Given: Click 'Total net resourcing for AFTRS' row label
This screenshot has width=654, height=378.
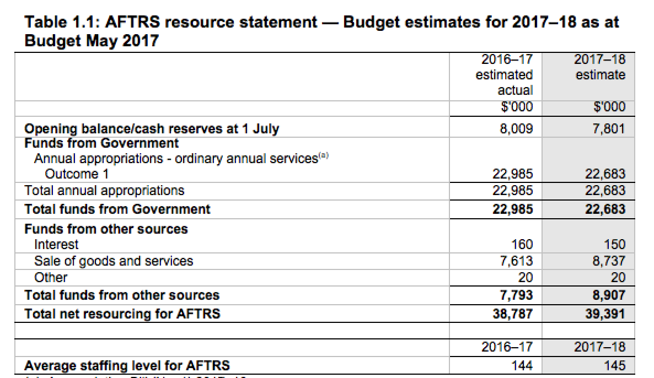Looking at the screenshot, I should [122, 314].
